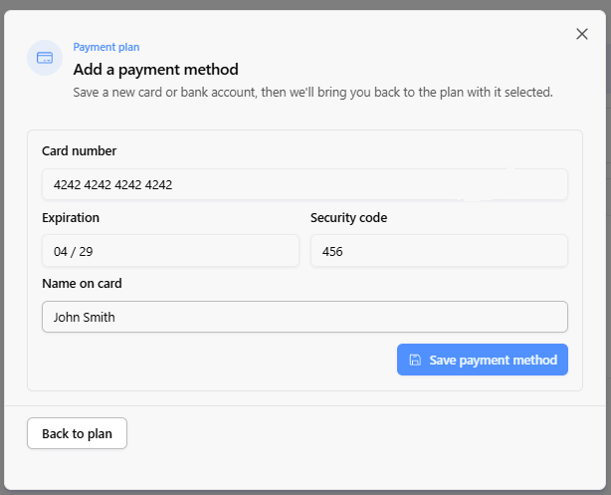Click the Payment plan link
The image size is (611, 495).
click(x=106, y=47)
